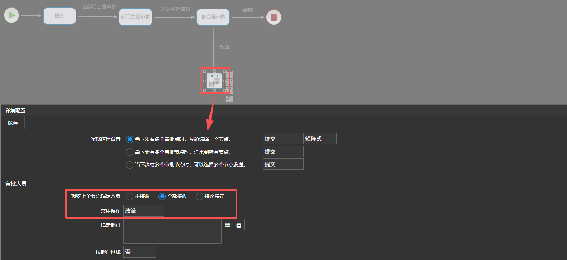The height and width of the screenshot is (260, 567).
Task: Select the 部门主管审核 workflow node
Action: [x=135, y=17]
